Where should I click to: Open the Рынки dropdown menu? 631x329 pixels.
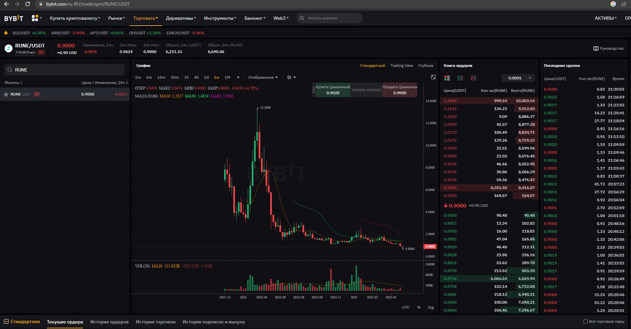117,18
